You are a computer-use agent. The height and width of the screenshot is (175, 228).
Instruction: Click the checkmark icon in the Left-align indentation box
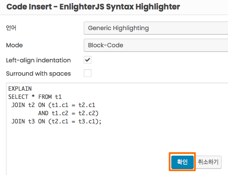point(88,60)
